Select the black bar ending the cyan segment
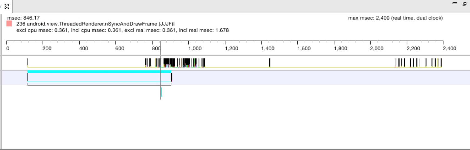This screenshot has height=150, width=470. coord(171,77)
